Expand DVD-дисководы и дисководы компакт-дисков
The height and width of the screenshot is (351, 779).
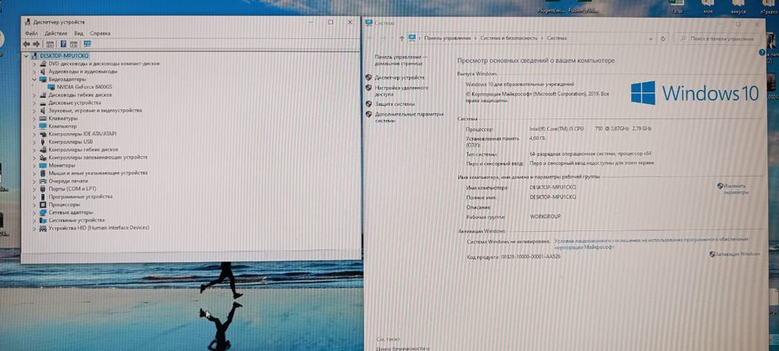click(34, 64)
